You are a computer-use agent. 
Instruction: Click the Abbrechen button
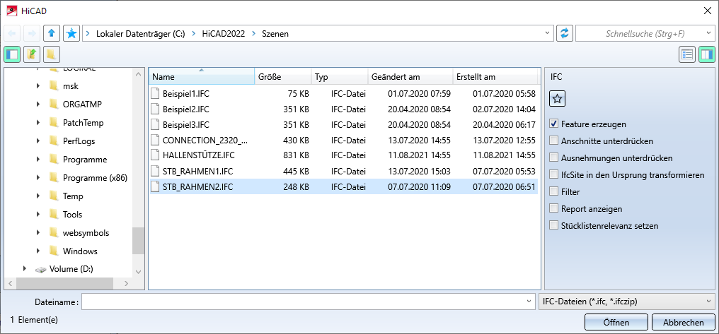[x=683, y=322]
